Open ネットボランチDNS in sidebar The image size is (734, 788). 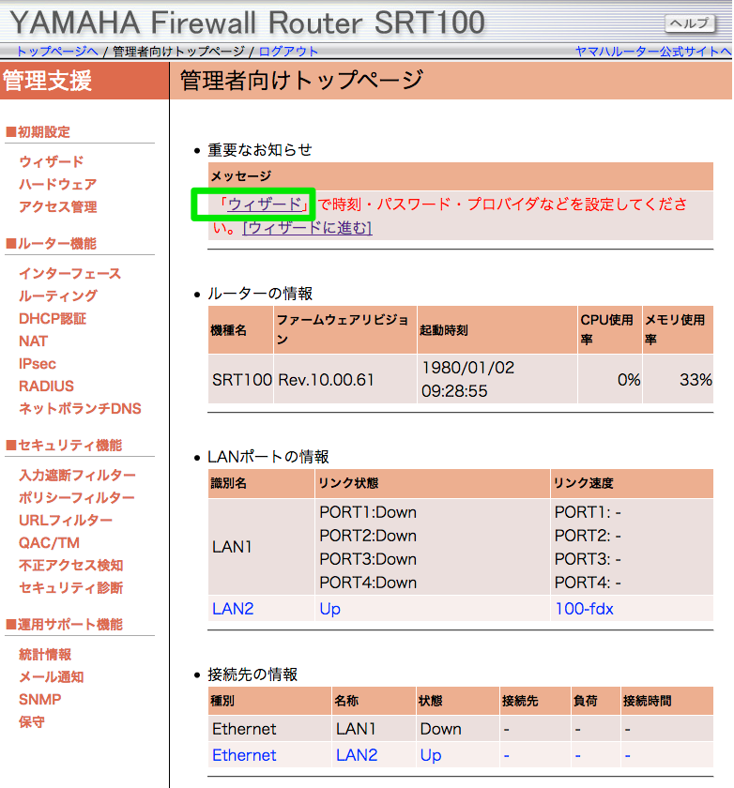click(80, 409)
